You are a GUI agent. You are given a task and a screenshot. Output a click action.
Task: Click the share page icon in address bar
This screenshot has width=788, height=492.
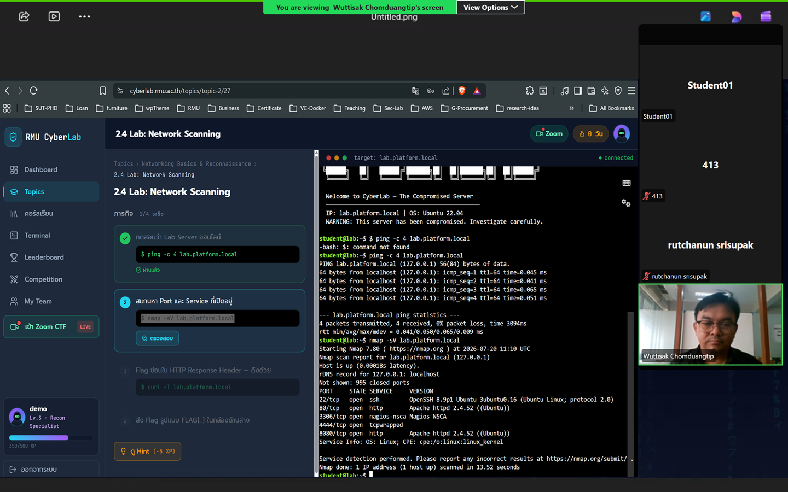446,91
